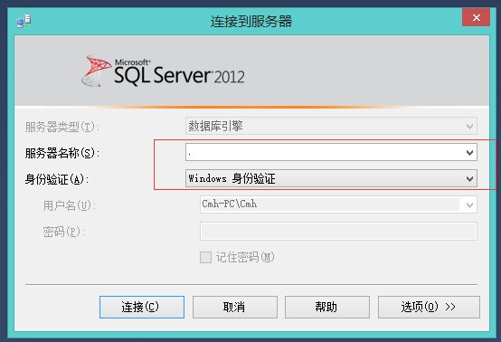Click the 连接(C) button
Viewport: 501px width, 342px height.
click(x=142, y=307)
